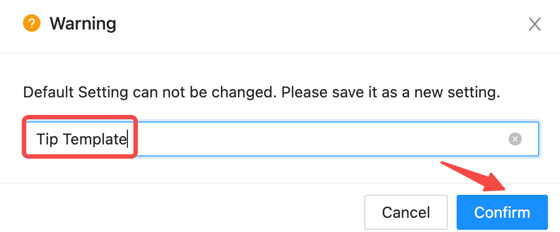Select the blue Confirm button

(x=502, y=212)
